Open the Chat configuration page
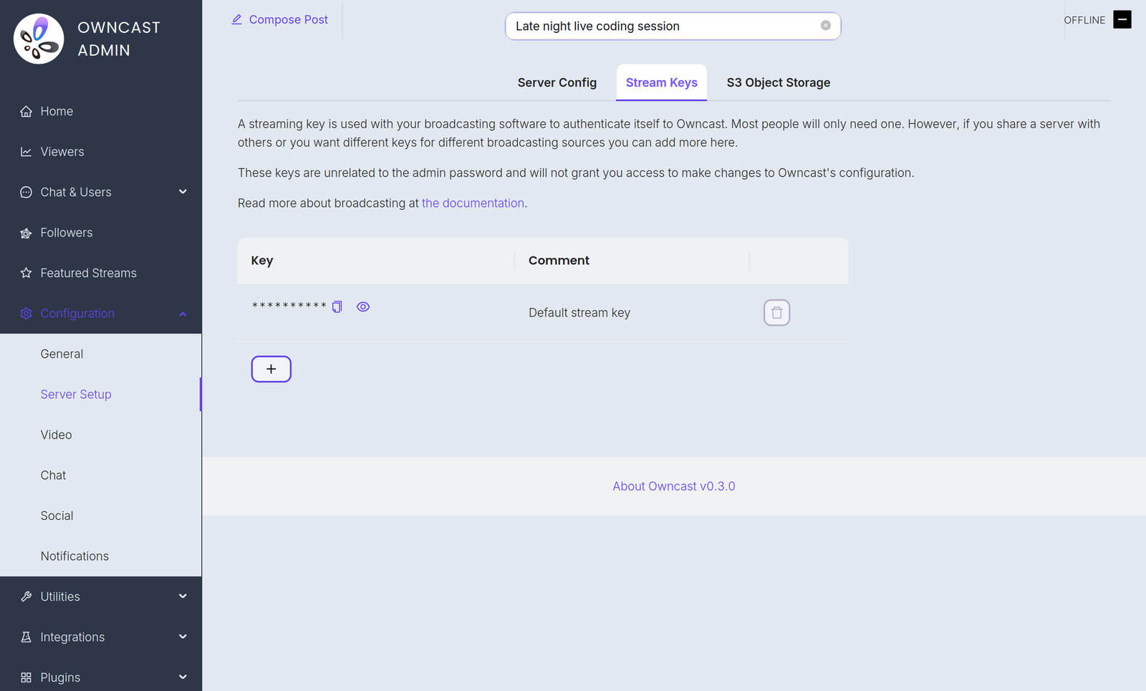 tap(101, 475)
